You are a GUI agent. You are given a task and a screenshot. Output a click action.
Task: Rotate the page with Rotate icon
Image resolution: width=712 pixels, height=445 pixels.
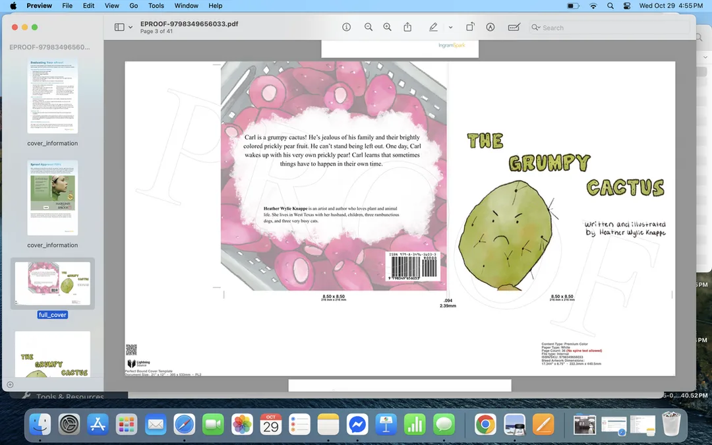[x=470, y=27]
